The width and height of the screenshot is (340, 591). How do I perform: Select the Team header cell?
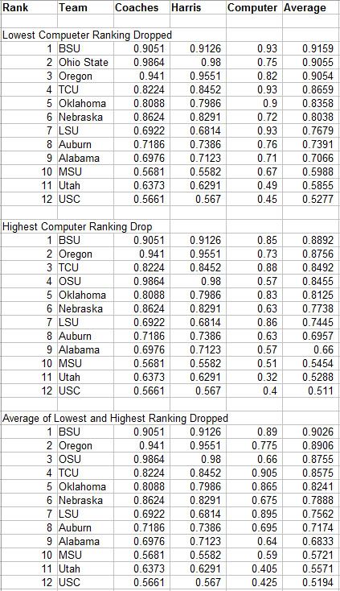(85, 7)
